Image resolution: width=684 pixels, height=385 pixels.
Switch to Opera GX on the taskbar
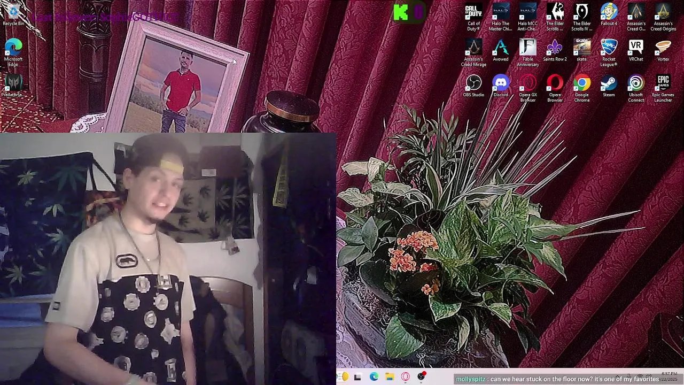tap(406, 378)
